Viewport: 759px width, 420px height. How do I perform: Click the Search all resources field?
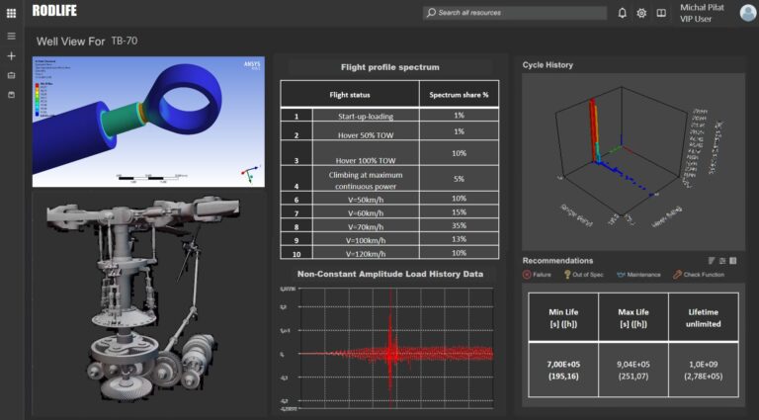[514, 13]
